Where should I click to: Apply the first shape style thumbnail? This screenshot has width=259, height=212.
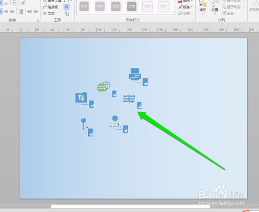pyautogui.click(x=84, y=7)
